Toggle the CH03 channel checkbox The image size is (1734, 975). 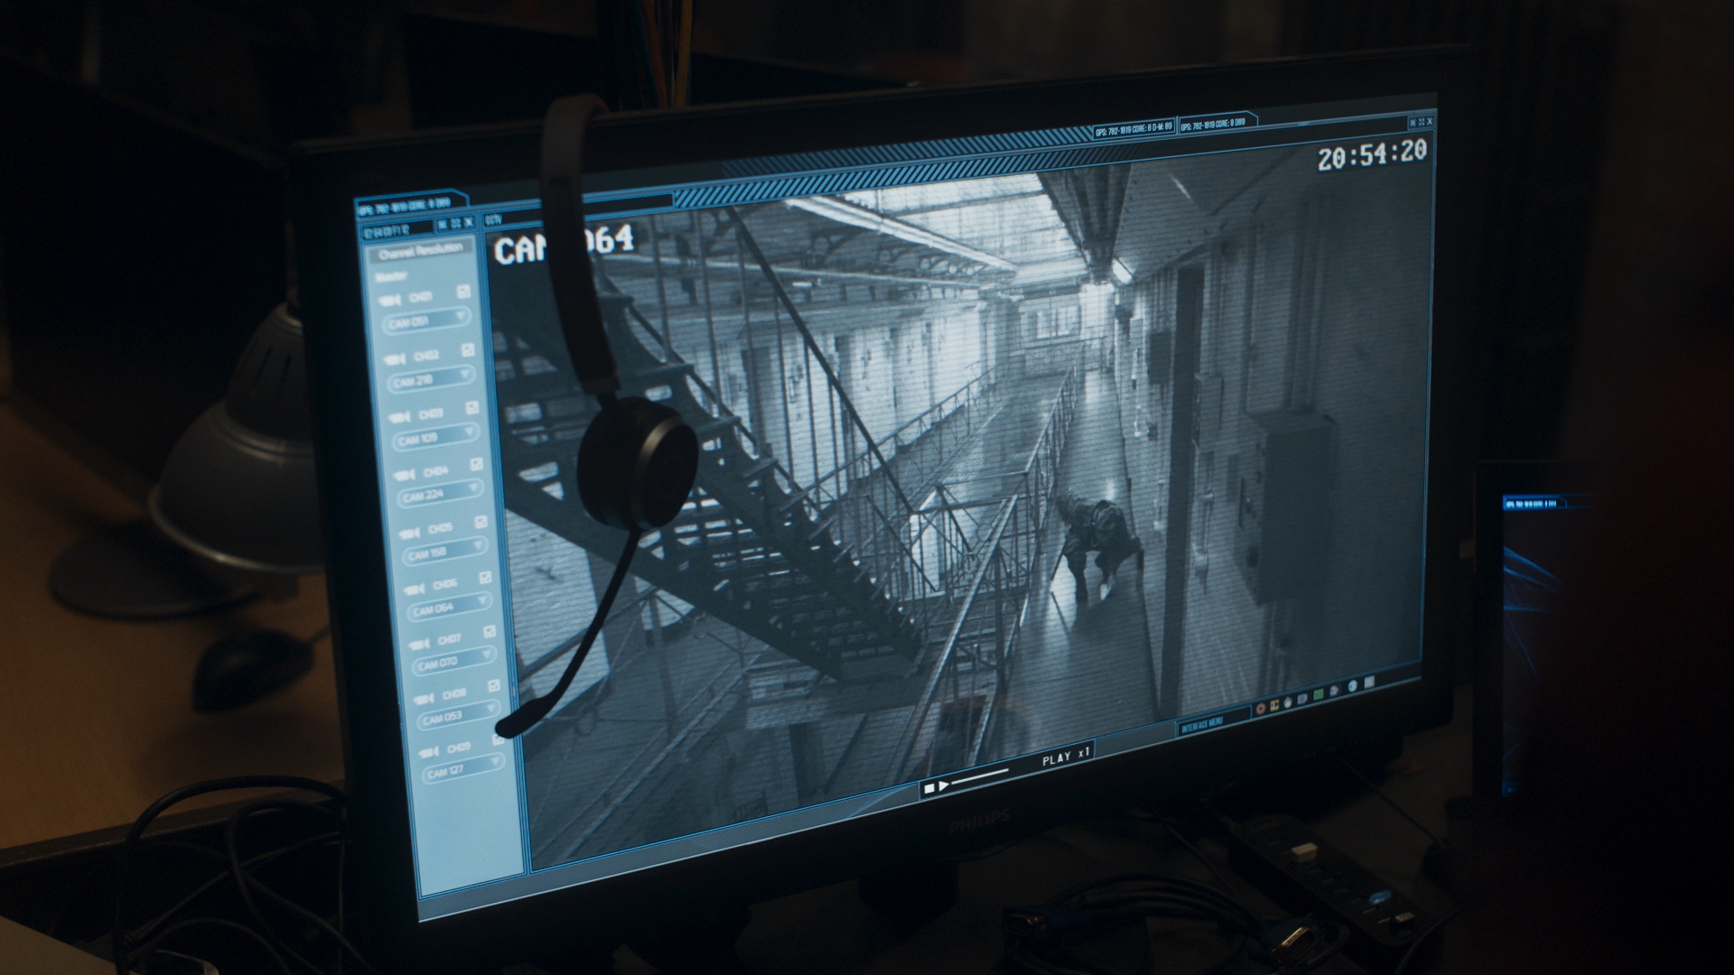[472, 408]
